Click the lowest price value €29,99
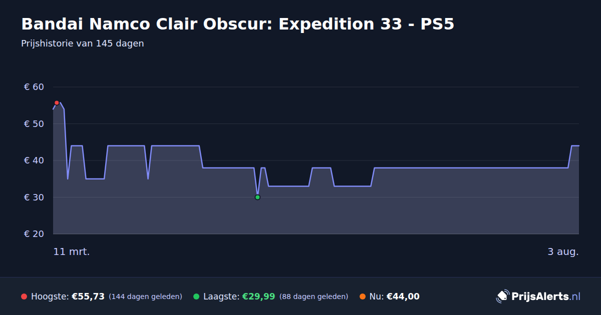This screenshot has width=601, height=315. coord(258,296)
